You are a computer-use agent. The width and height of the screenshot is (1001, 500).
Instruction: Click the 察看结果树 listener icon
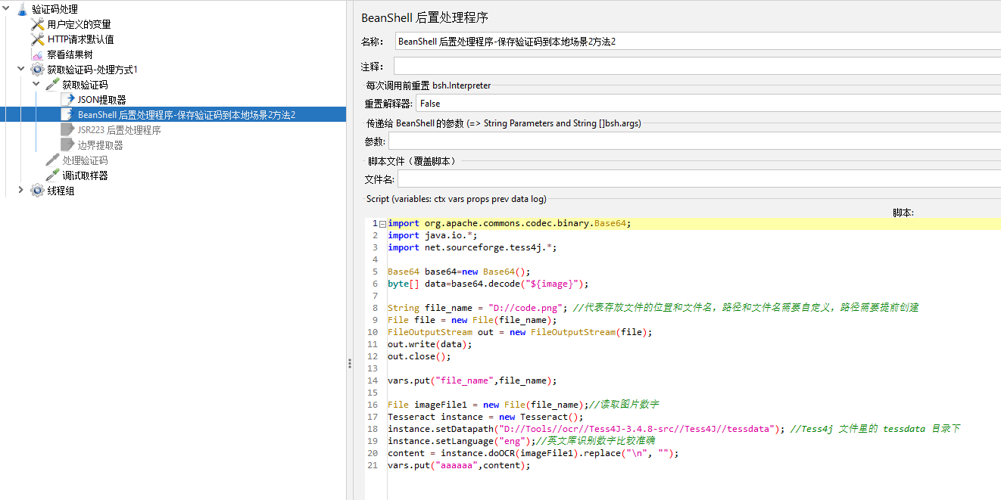[x=37, y=54]
